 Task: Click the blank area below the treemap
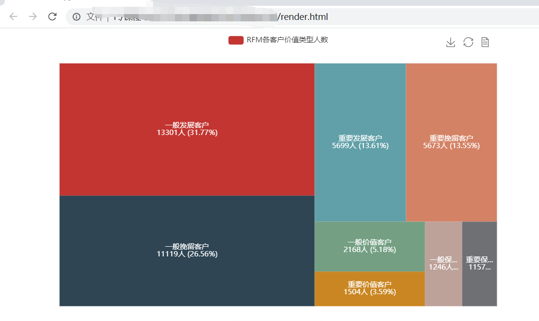[x=272, y=315]
